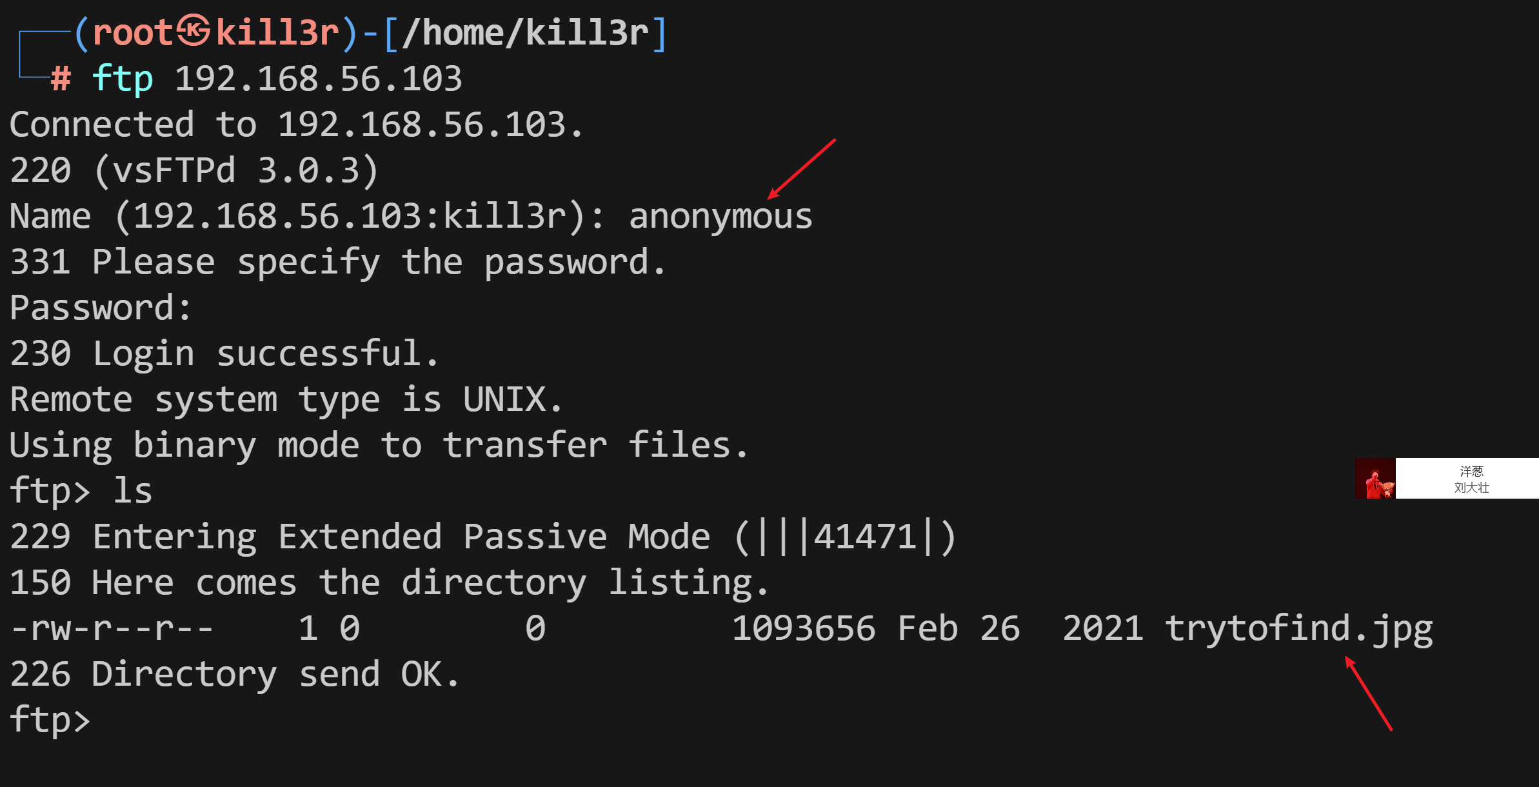Image resolution: width=1539 pixels, height=787 pixels.
Task: Click the red arrow below trytofind.jpg
Action: (x=1368, y=693)
